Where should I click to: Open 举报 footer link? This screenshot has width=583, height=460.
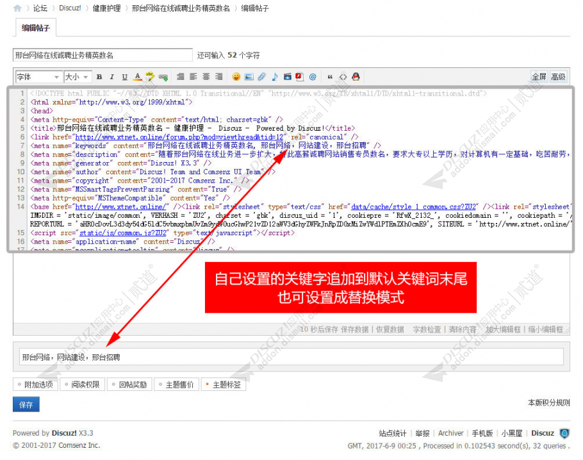(422, 433)
